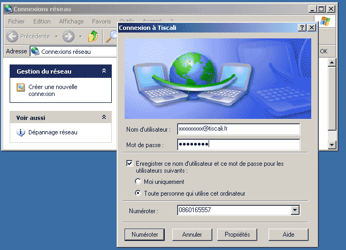Click the Dépannage réseau info icon
This screenshot has height=250, width=346.
pos(21,132)
